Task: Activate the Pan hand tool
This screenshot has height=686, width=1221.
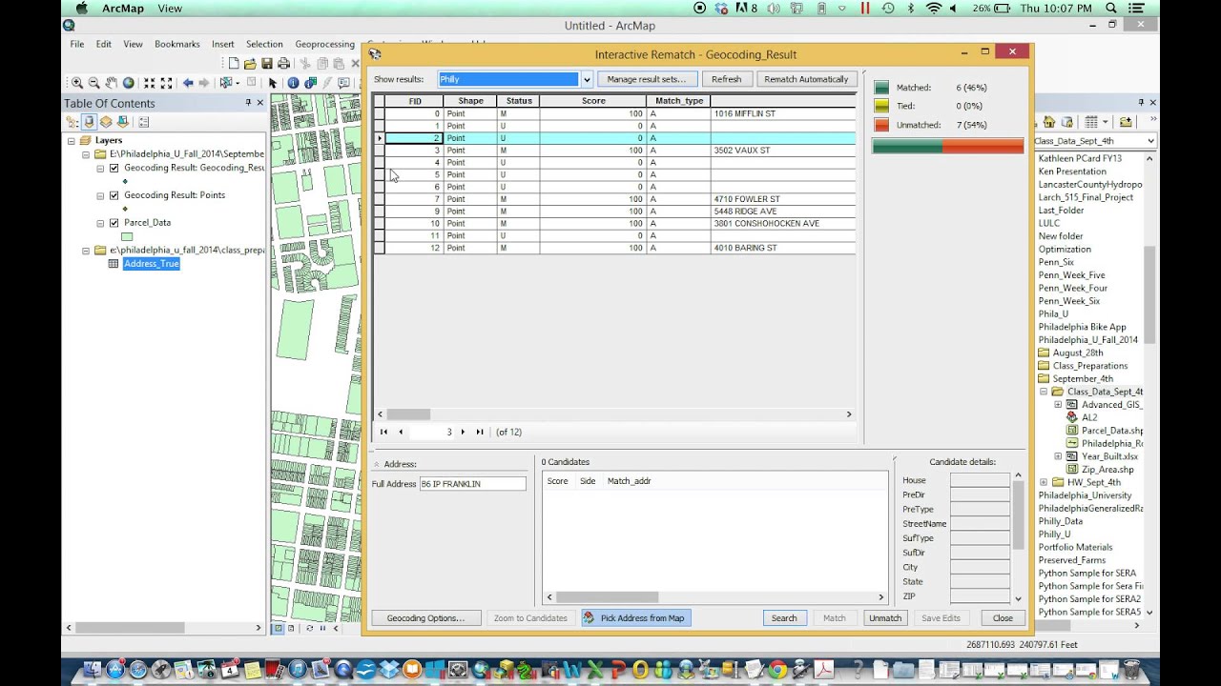Action: [111, 83]
